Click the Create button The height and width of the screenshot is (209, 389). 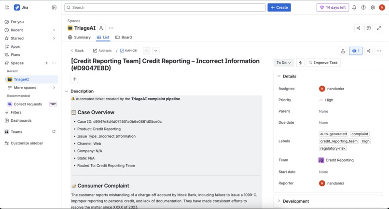pyautogui.click(x=279, y=7)
